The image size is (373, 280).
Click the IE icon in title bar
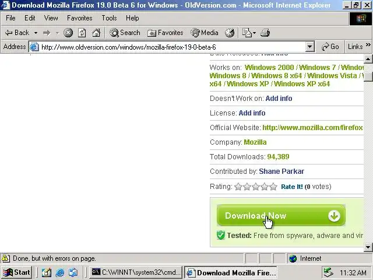tap(5, 5)
